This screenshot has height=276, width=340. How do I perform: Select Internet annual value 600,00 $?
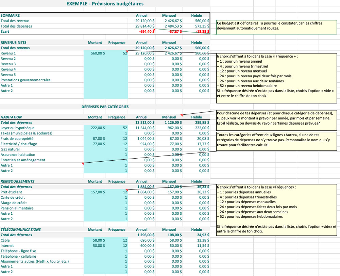pos(148,246)
